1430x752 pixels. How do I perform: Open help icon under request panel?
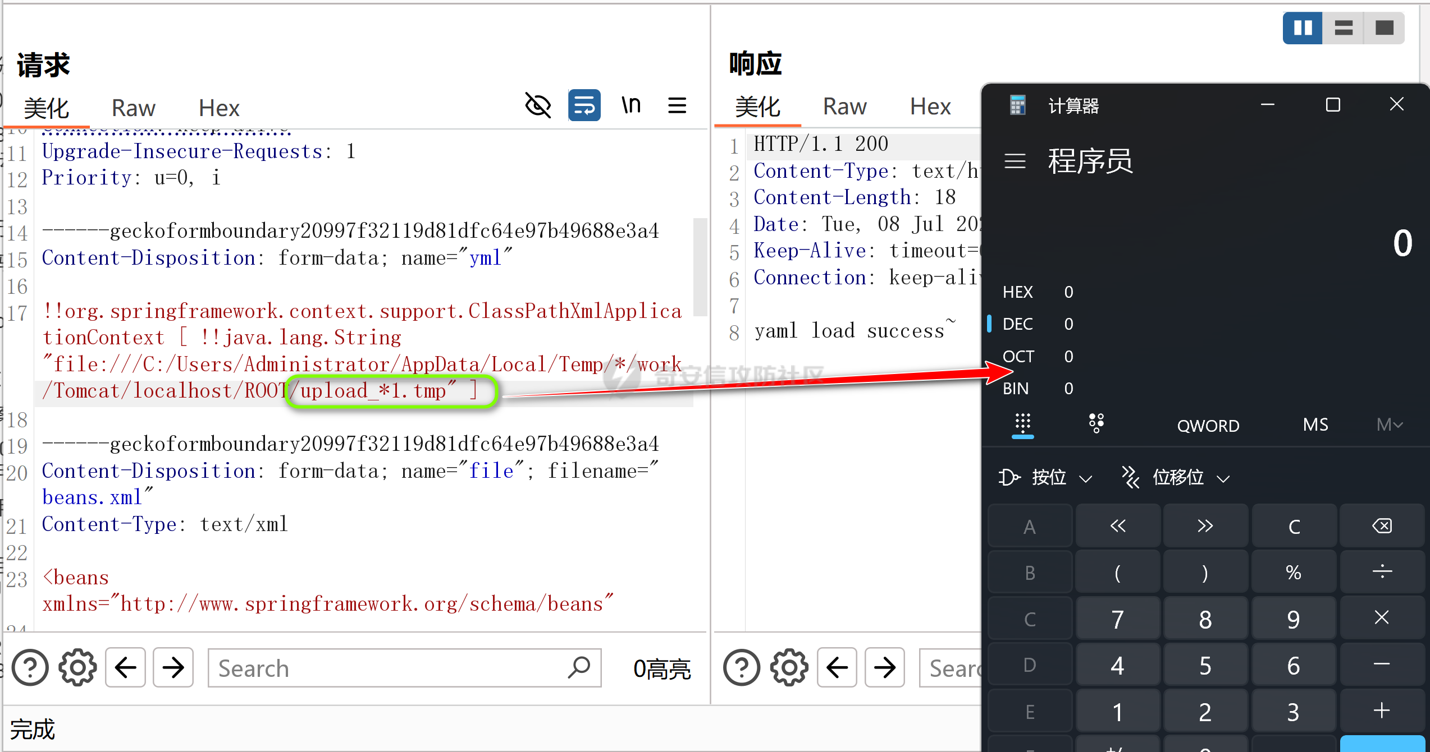click(30, 667)
